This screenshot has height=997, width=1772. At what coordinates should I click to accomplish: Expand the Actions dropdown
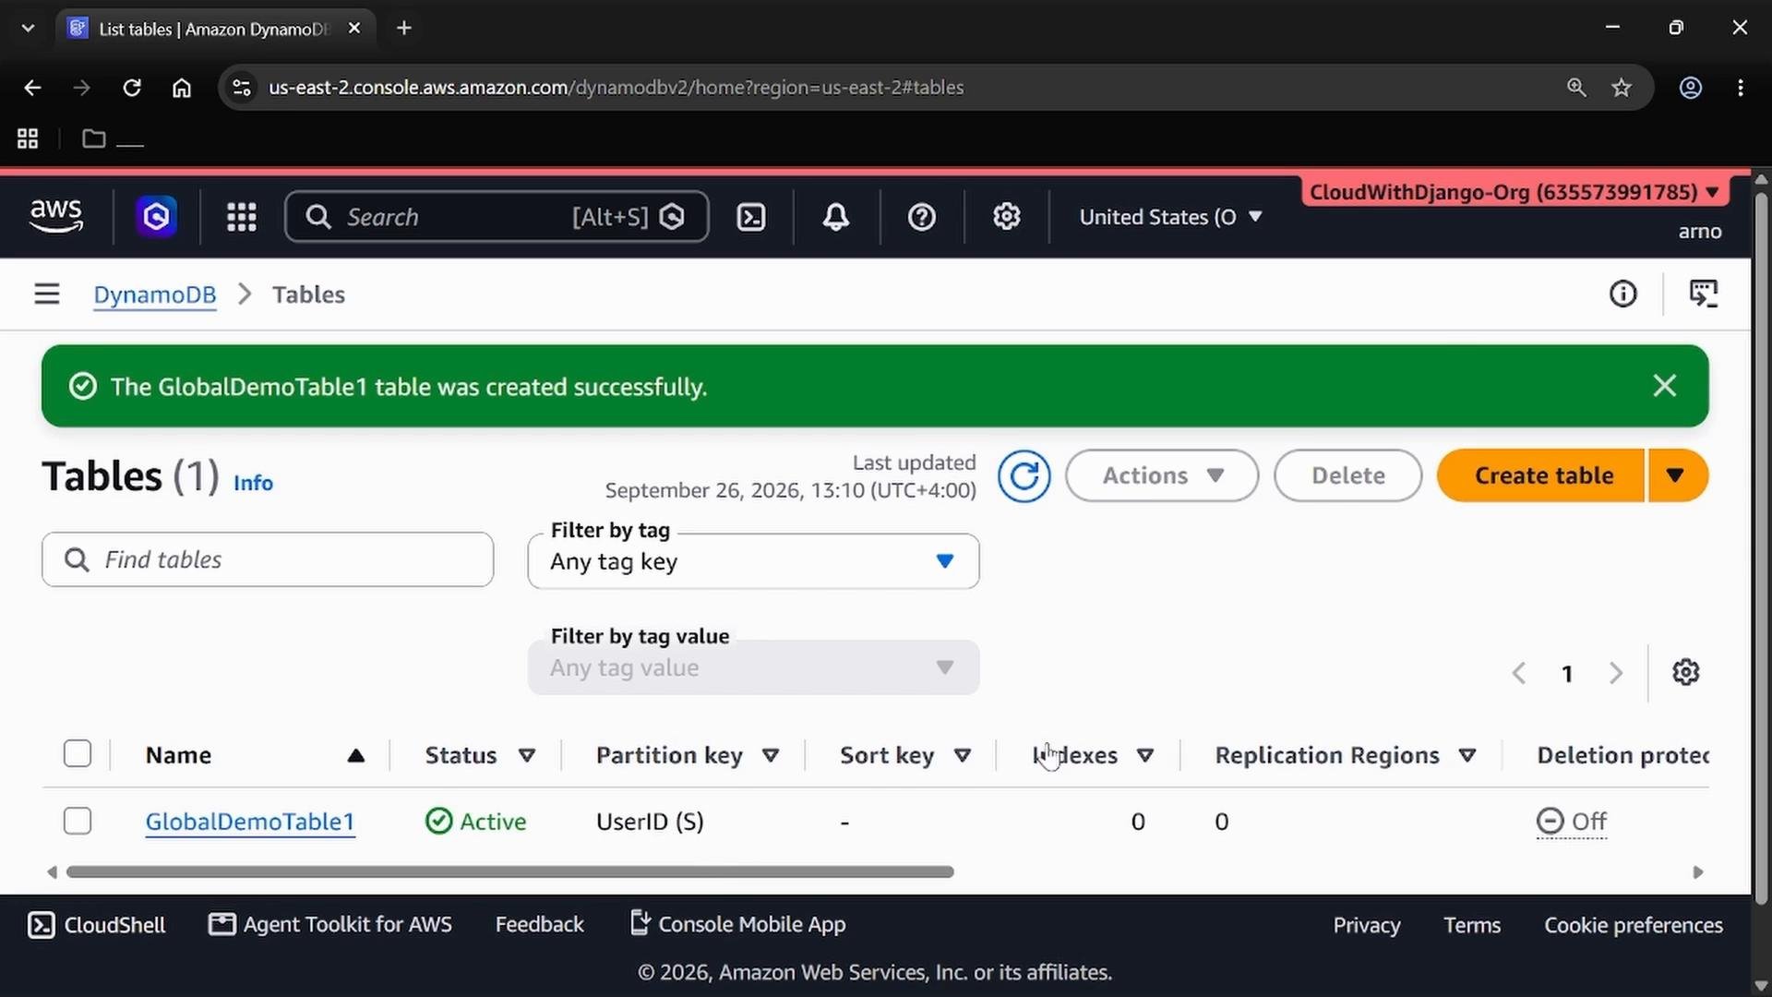click(x=1162, y=476)
